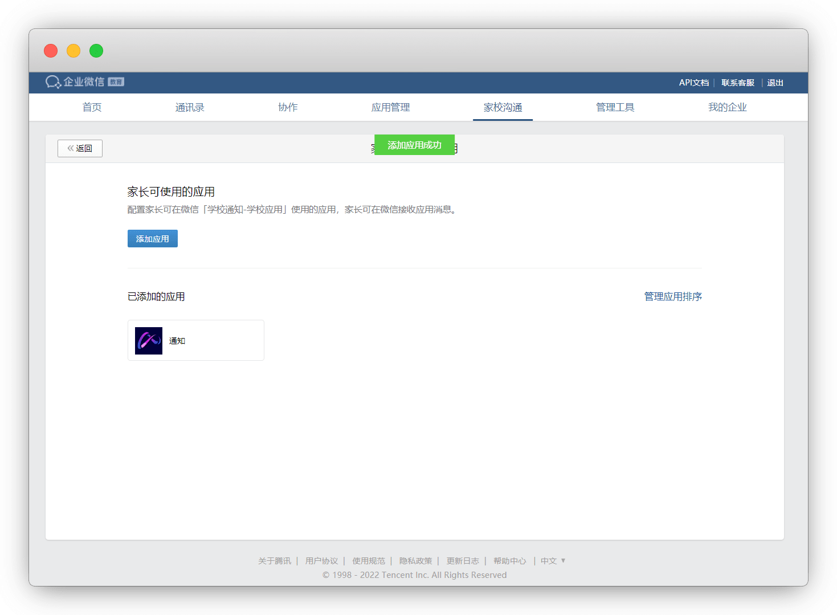The image size is (837, 615).
Task: Click the WeCom logo icon
Action: (54, 82)
